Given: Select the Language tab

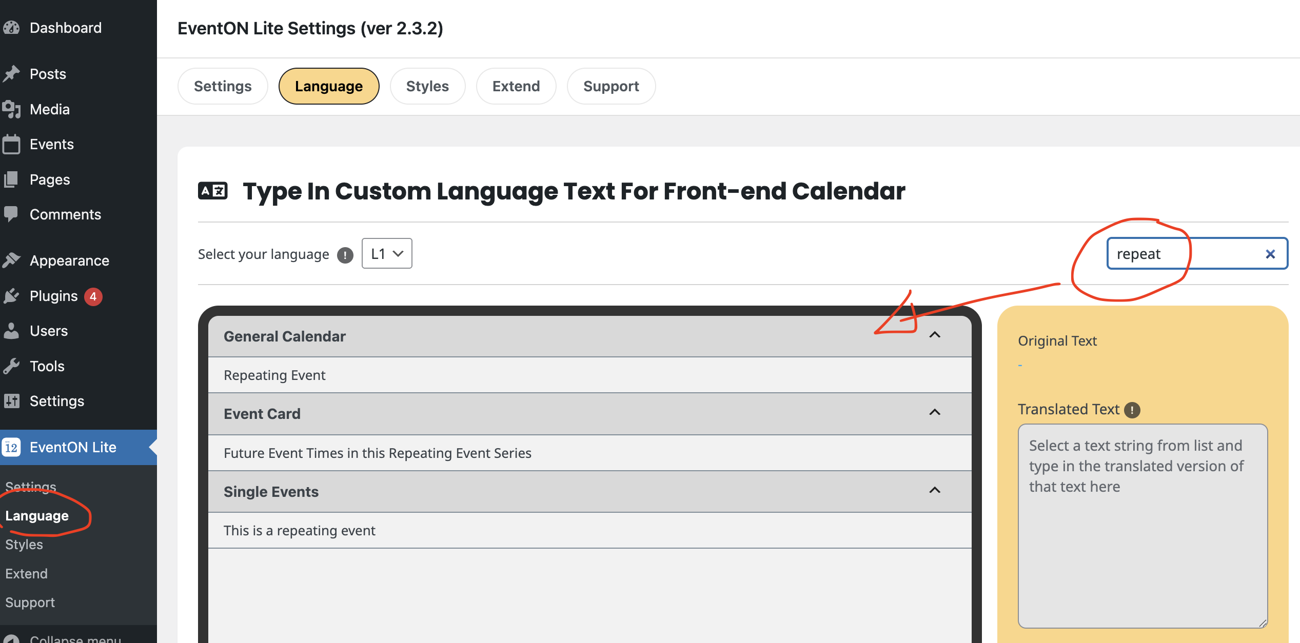Looking at the screenshot, I should tap(329, 86).
